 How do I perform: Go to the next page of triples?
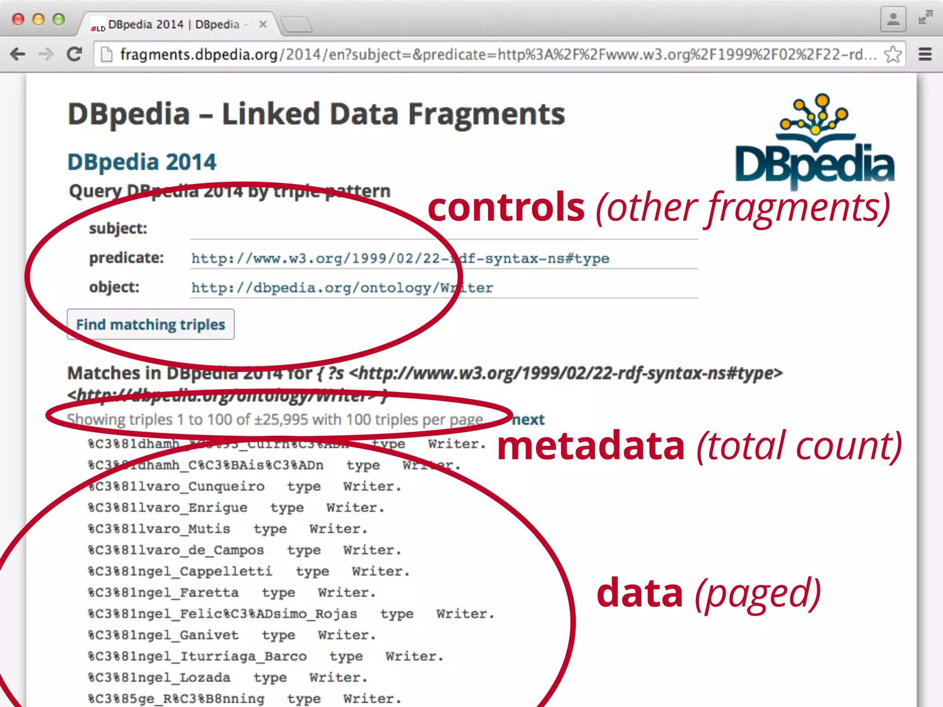528,419
